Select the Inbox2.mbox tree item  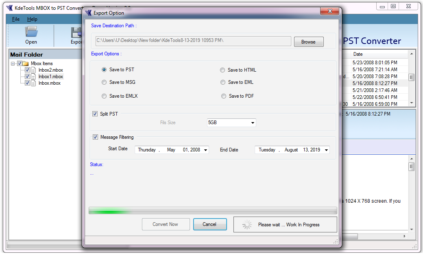51,70
